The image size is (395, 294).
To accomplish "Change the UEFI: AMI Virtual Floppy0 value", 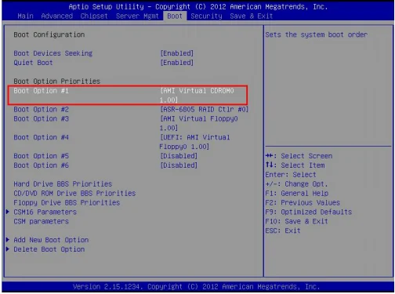I will 195,142.
